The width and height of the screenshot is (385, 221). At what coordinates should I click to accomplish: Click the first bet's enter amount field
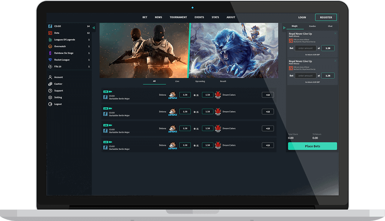click(x=306, y=48)
